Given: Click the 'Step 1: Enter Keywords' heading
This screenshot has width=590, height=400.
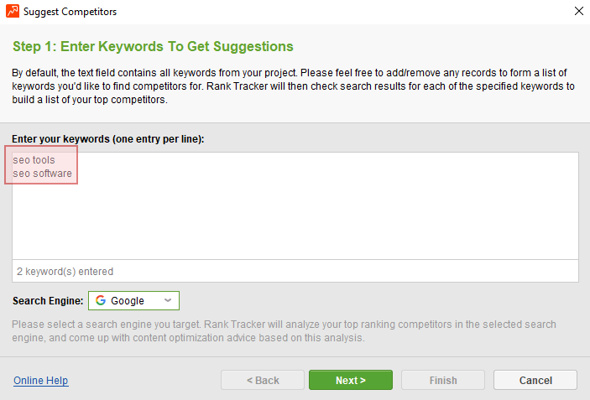Looking at the screenshot, I should click(153, 47).
